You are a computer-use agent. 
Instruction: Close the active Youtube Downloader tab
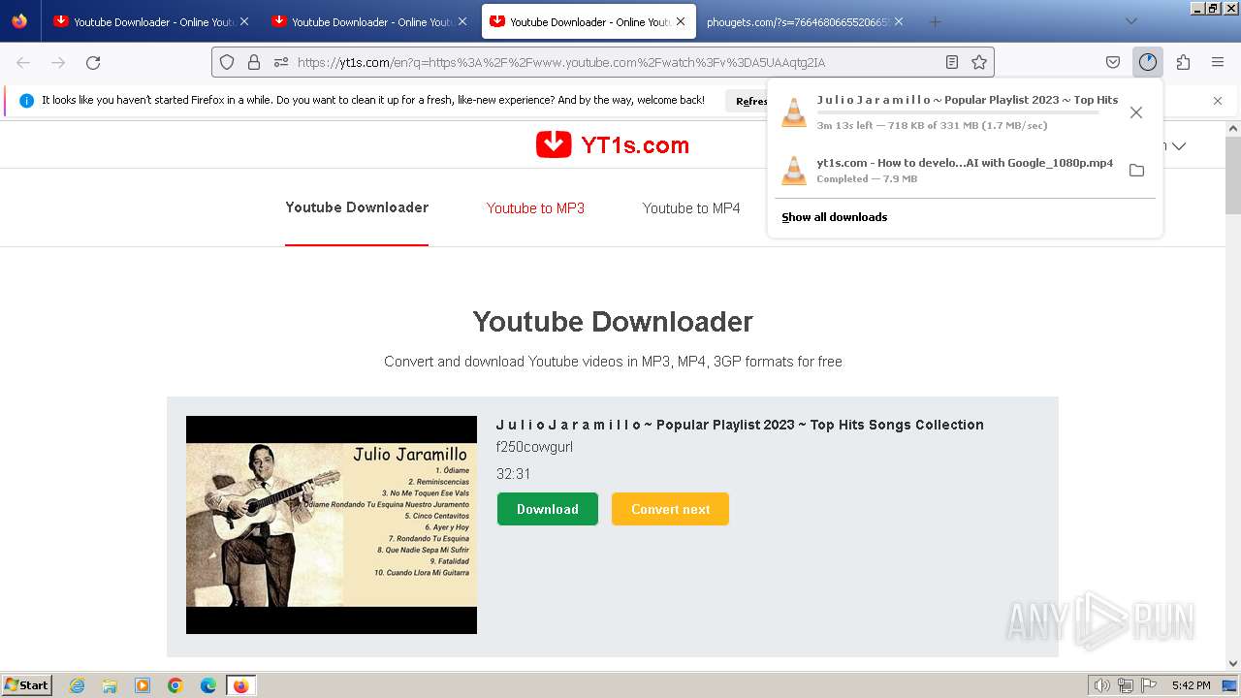[x=681, y=21]
